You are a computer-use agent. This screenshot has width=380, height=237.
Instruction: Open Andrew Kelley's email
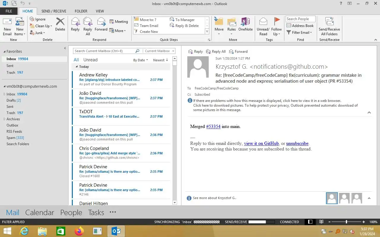[121, 79]
